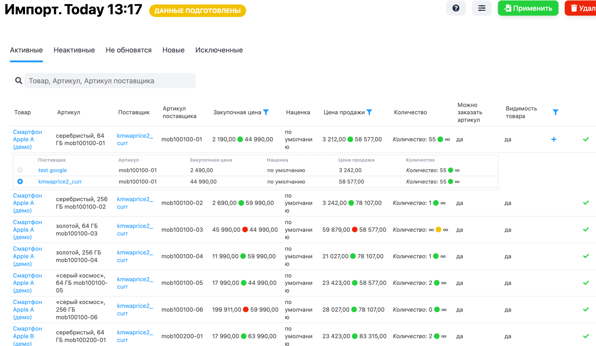This screenshot has height=346, width=596.
Task: Click the Количество column header
Action: click(x=411, y=112)
